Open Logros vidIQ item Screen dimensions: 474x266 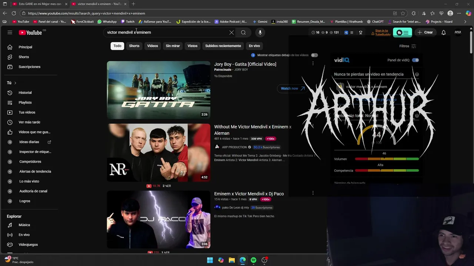point(24,201)
